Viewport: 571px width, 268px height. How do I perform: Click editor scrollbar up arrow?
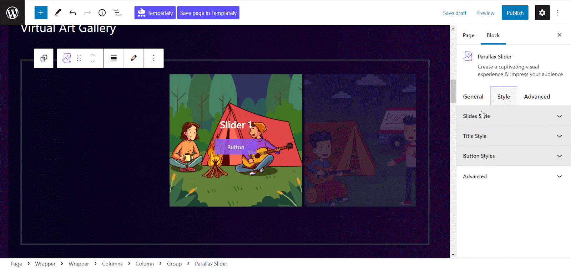[x=453, y=29]
